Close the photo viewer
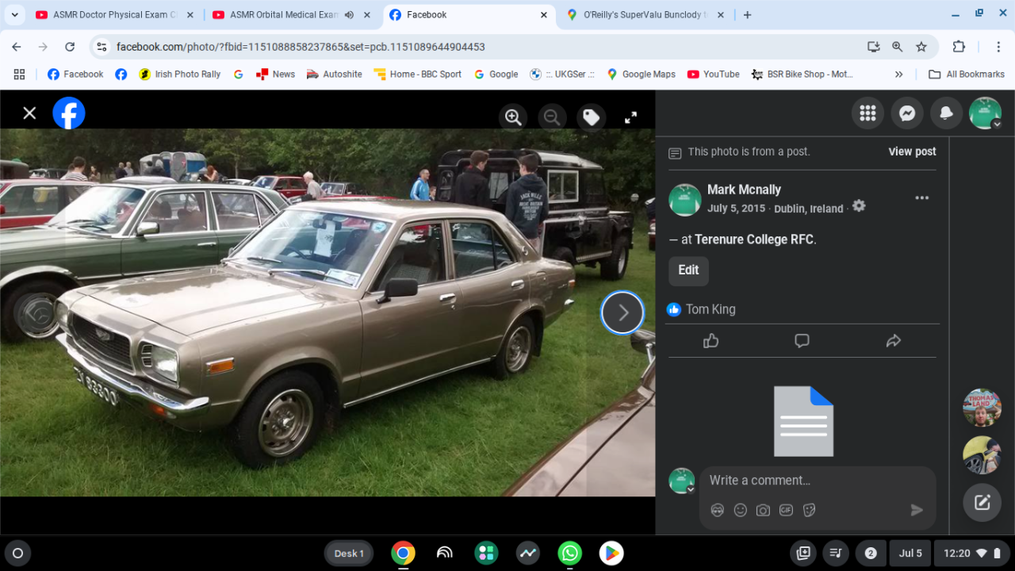1015x571 pixels. pos(29,113)
